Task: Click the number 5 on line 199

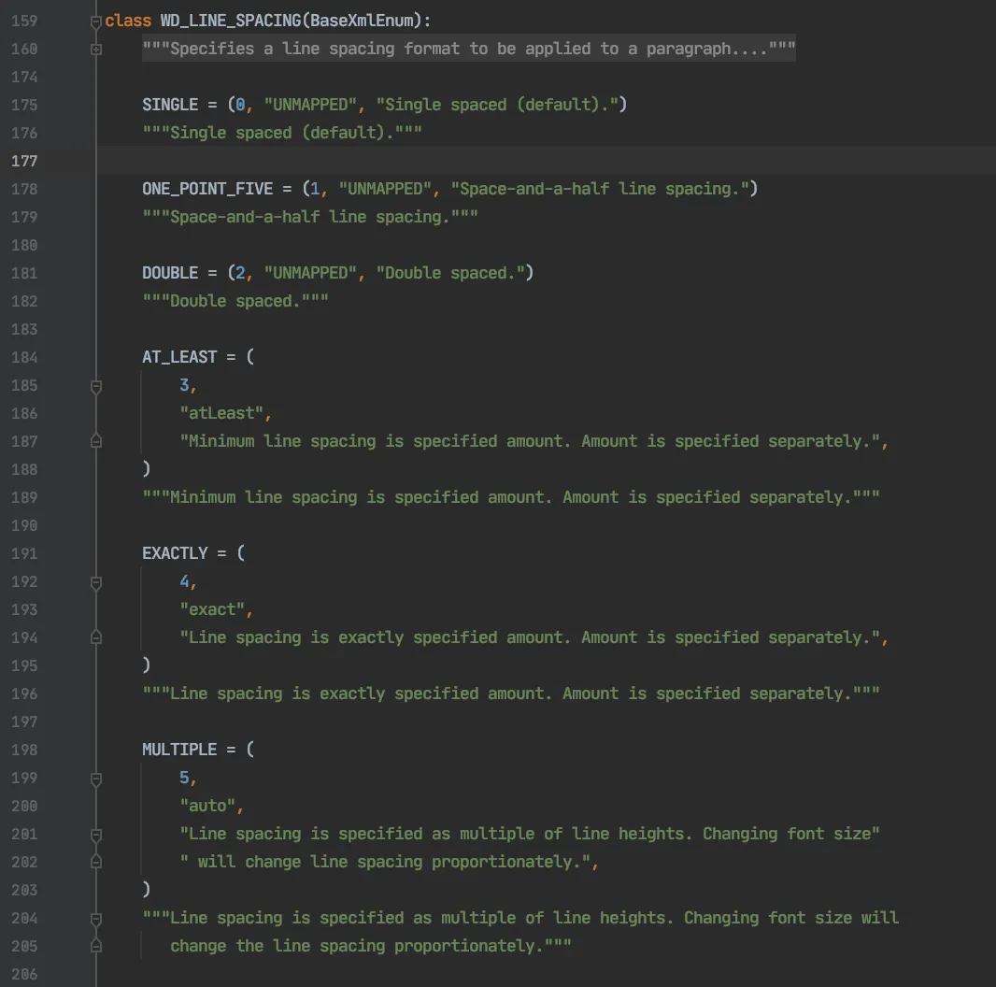Action: (184, 778)
